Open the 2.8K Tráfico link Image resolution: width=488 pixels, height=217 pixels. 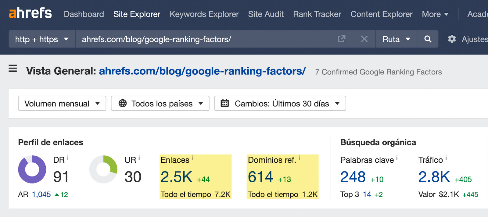(x=434, y=177)
